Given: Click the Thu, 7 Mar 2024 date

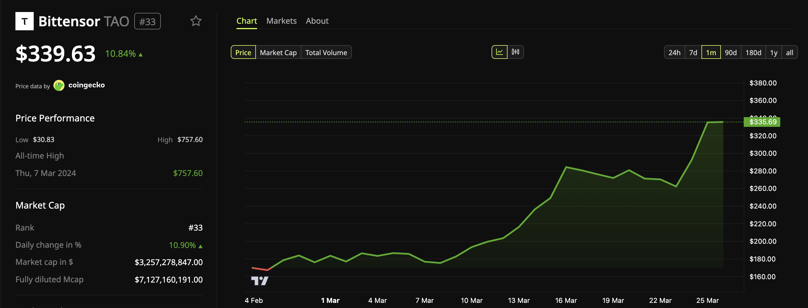Looking at the screenshot, I should pos(46,173).
